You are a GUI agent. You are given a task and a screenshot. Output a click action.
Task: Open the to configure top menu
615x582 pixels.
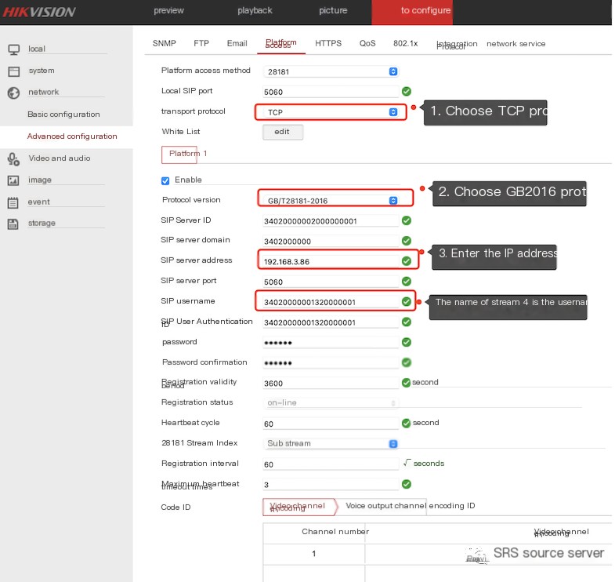(412, 13)
